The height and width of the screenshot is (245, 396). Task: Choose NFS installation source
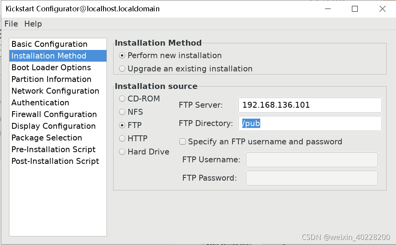(123, 112)
